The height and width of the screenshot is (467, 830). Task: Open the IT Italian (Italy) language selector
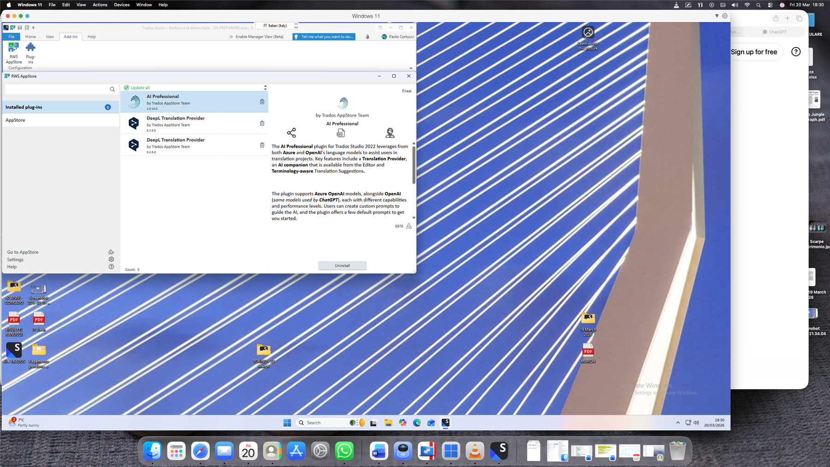[x=275, y=25]
